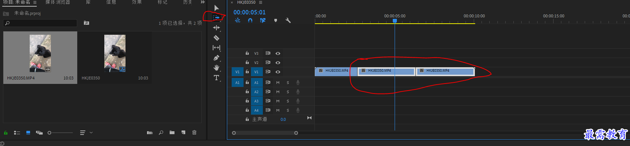This screenshot has width=630, height=146.
Task: Adjust project thumbnail zoom slider
Action: pos(61,133)
